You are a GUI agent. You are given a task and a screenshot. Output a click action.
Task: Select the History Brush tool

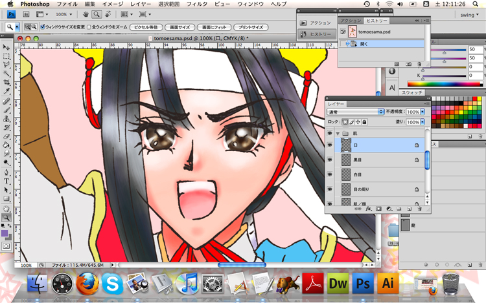(6, 127)
